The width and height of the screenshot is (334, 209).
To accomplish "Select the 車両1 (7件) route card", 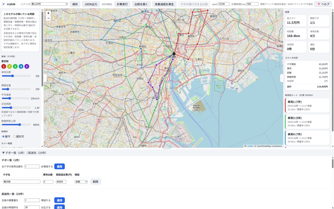I will (x=307, y=105).
